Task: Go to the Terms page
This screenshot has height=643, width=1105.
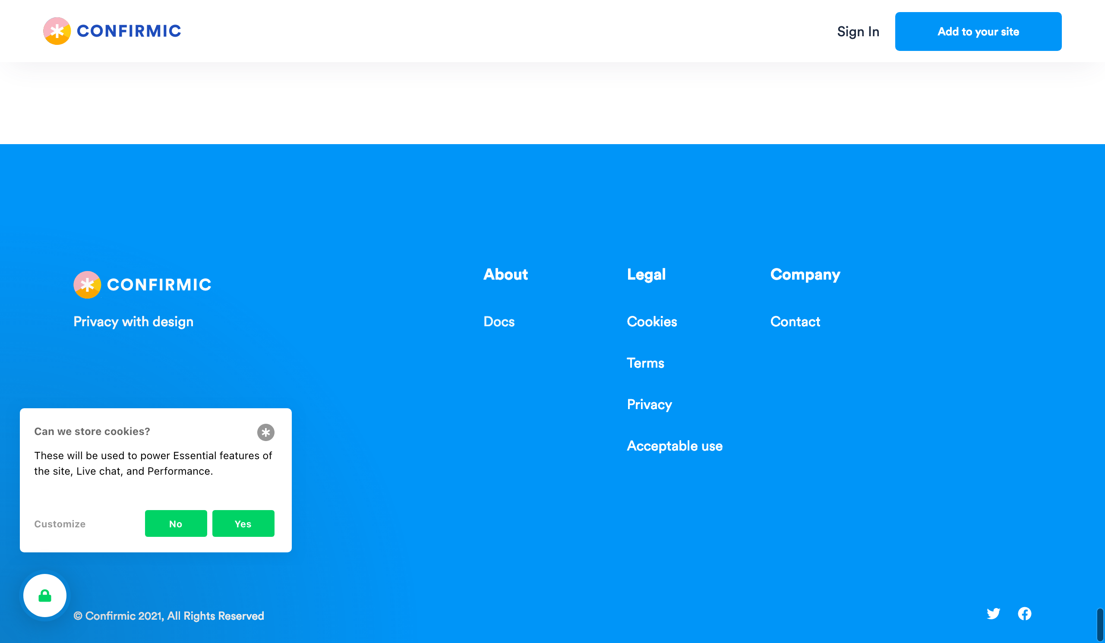Action: point(645,363)
